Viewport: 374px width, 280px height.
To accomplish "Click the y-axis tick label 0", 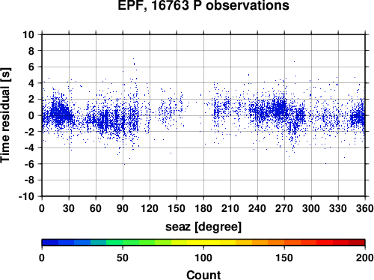I will pyautogui.click(x=31, y=115).
